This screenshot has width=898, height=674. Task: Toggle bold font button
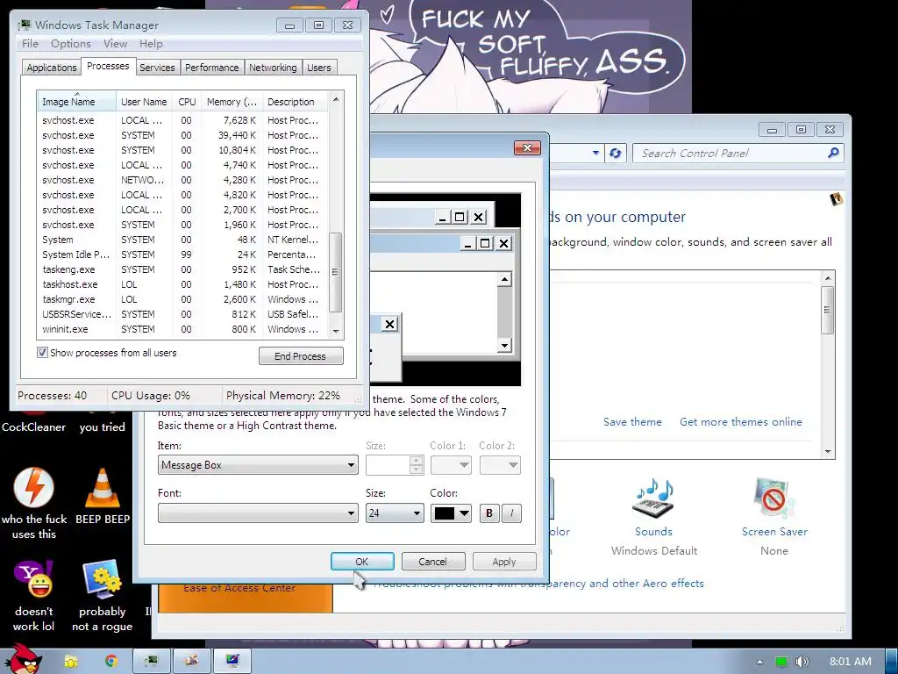pyautogui.click(x=489, y=513)
